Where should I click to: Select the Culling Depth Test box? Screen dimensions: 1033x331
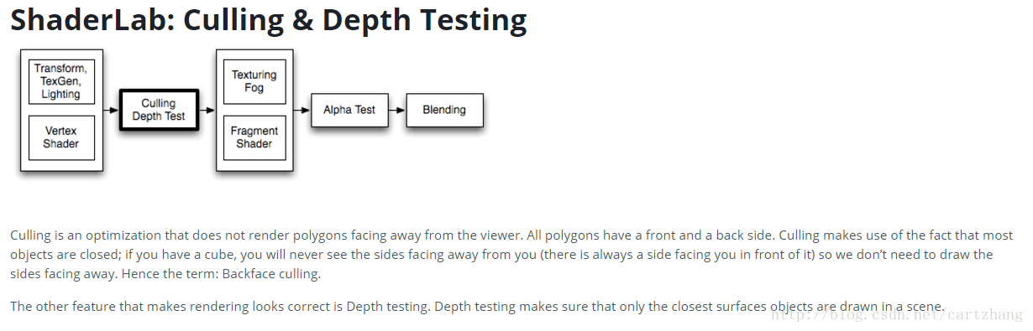click(x=159, y=110)
